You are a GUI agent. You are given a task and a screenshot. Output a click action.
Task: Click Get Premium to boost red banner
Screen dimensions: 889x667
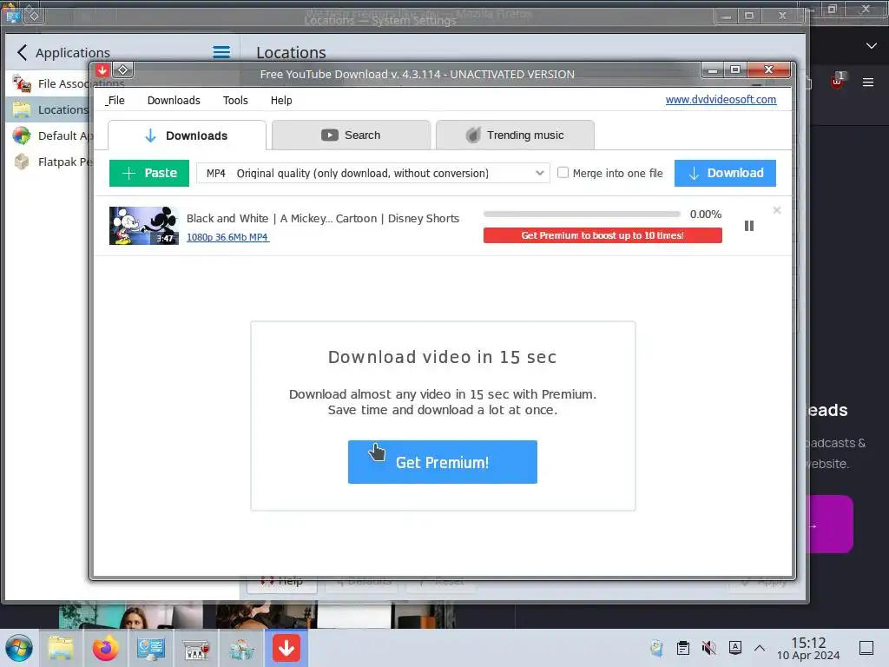pyautogui.click(x=603, y=235)
